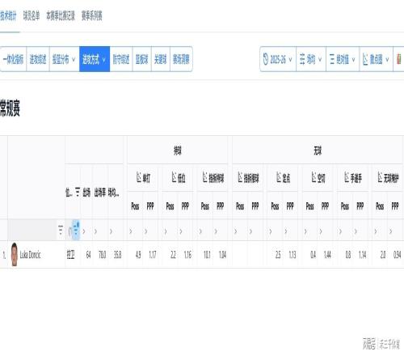
Task: Click the 2.5 Poss value in Doncic row
Action: pyautogui.click(x=278, y=255)
